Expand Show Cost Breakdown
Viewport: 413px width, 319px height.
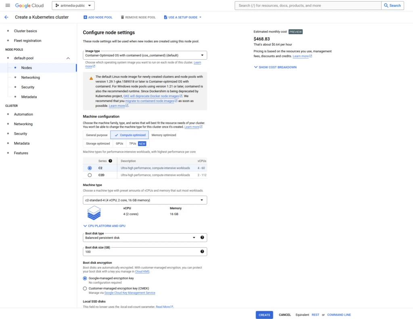pyautogui.click(x=275, y=67)
